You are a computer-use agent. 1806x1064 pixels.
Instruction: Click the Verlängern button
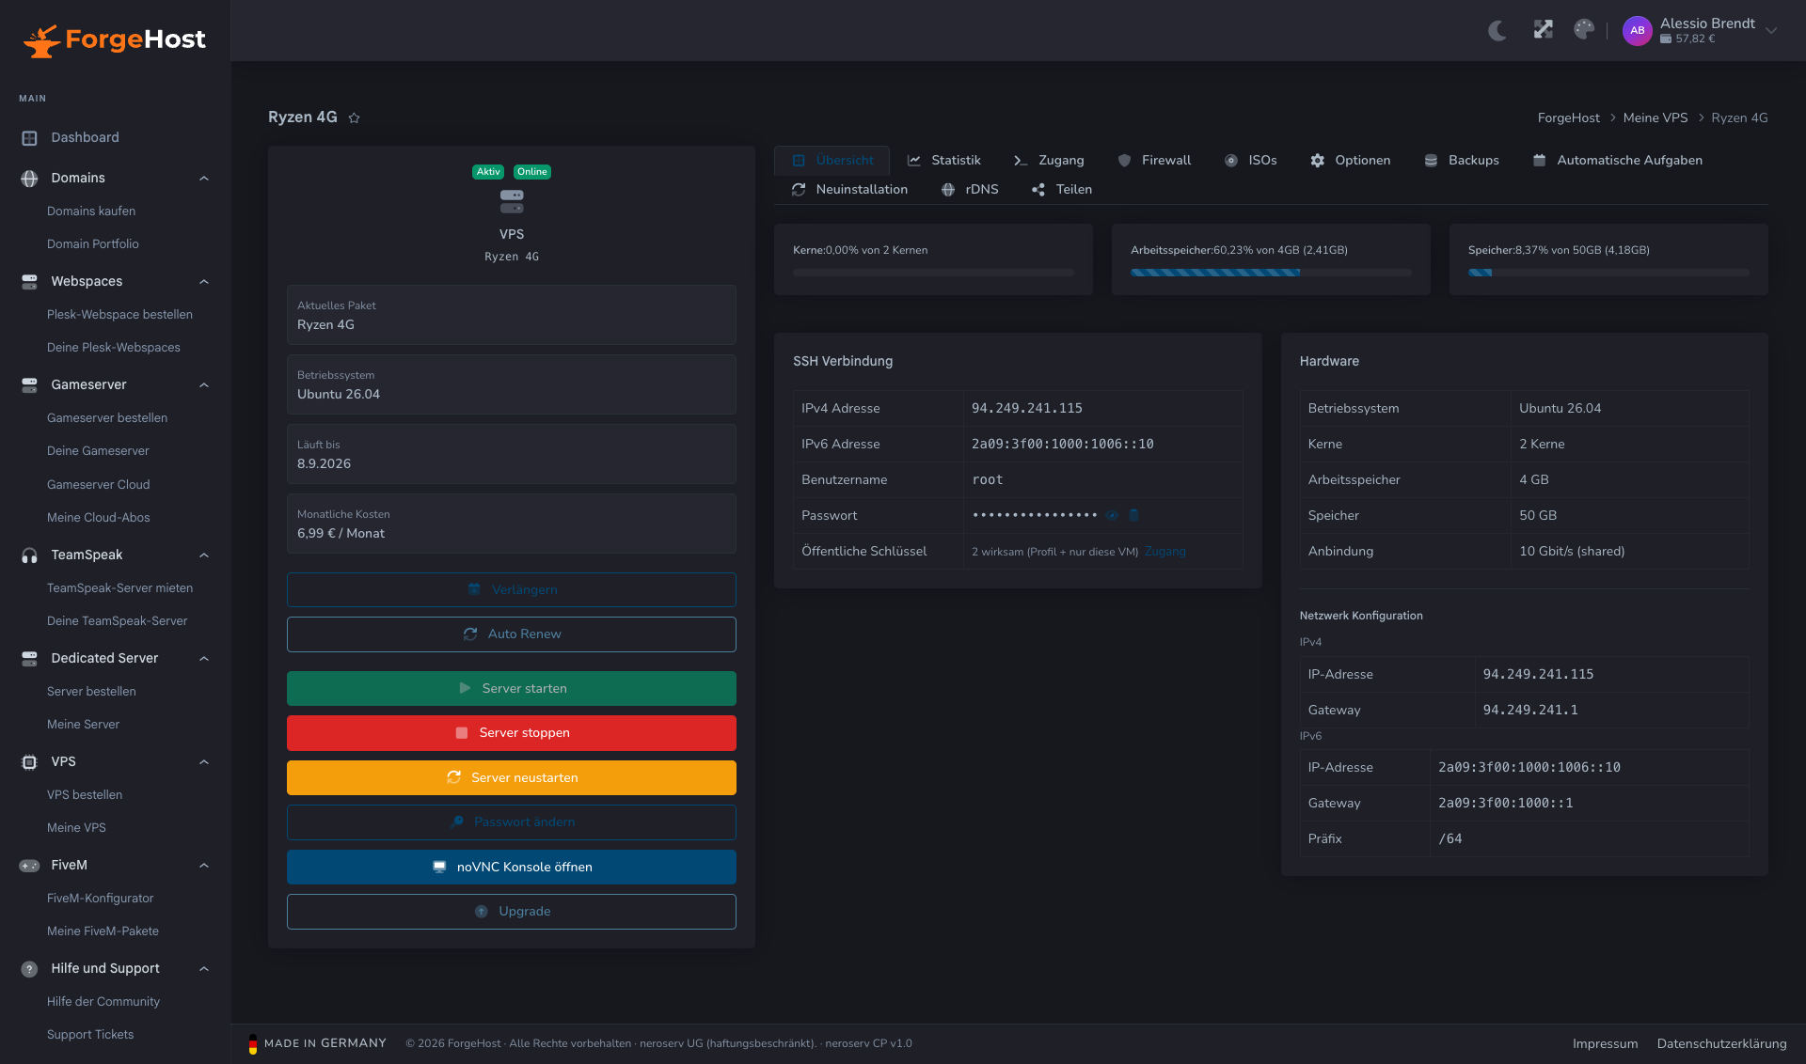click(511, 590)
